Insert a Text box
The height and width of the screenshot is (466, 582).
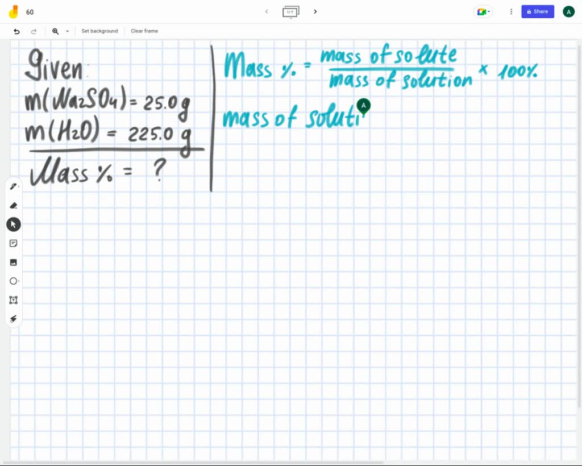(x=13, y=299)
